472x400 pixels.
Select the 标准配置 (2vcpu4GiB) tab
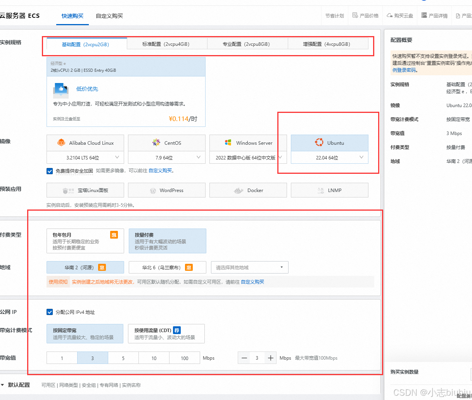pos(166,44)
